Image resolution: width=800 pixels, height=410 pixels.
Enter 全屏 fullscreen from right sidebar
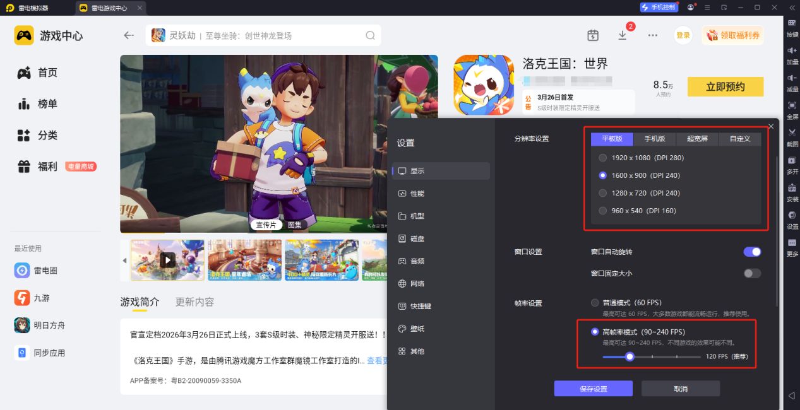(x=792, y=110)
